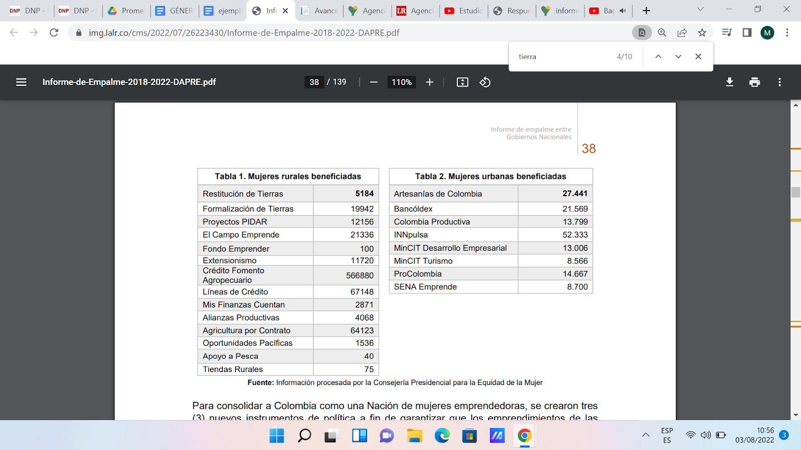Open Windows Widgets from taskbar
Viewport: 801px width, 450px height.
(x=359, y=435)
